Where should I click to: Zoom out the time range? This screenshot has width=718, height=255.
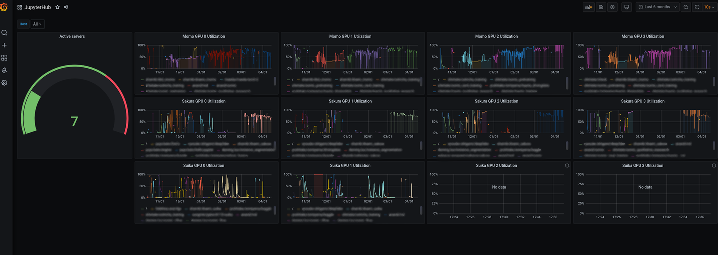tap(686, 7)
